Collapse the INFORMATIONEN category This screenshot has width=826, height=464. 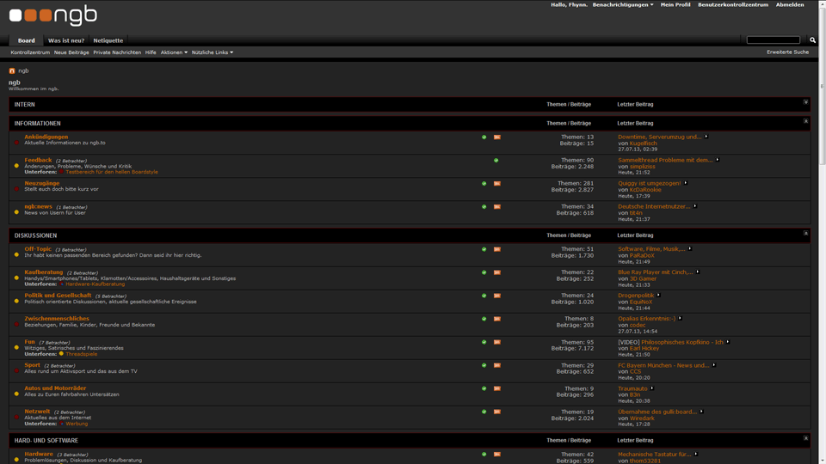805,121
